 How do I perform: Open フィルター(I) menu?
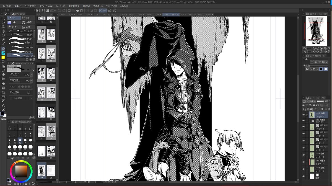click(98, 6)
